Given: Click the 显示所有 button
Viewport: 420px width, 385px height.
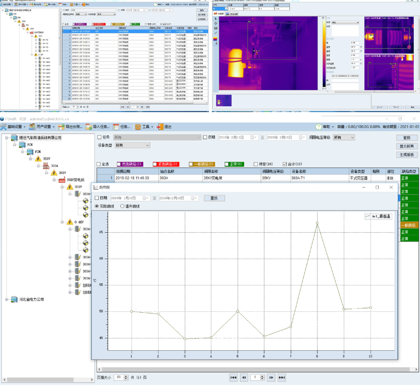Looking at the screenshot, I should point(407,146).
